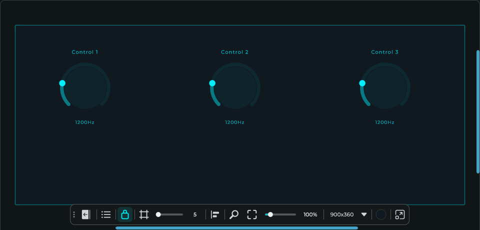Click the 1200Hz value under Control 3
This screenshot has height=230, width=480.
(x=385, y=122)
